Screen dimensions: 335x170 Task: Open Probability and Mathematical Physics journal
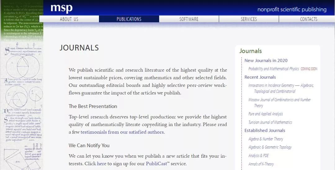pyautogui.click(x=274, y=69)
